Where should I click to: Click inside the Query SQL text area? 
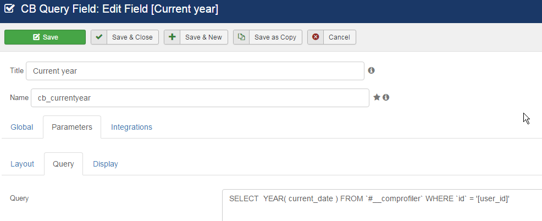(382, 205)
